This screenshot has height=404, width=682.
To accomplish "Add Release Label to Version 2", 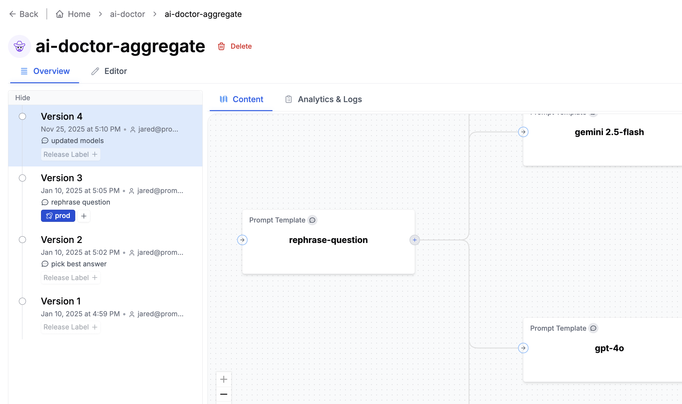I will click(70, 278).
